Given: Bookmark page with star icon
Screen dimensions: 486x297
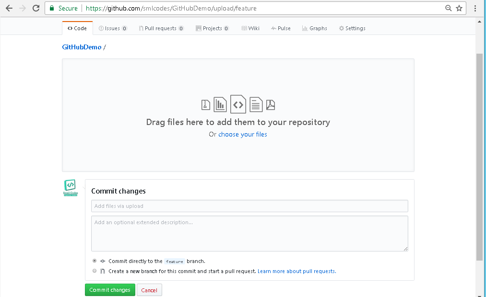Looking at the screenshot, I should (x=459, y=8).
